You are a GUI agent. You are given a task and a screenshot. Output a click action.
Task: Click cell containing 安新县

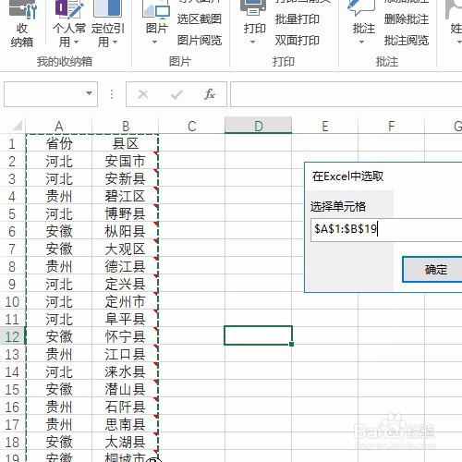(x=126, y=178)
